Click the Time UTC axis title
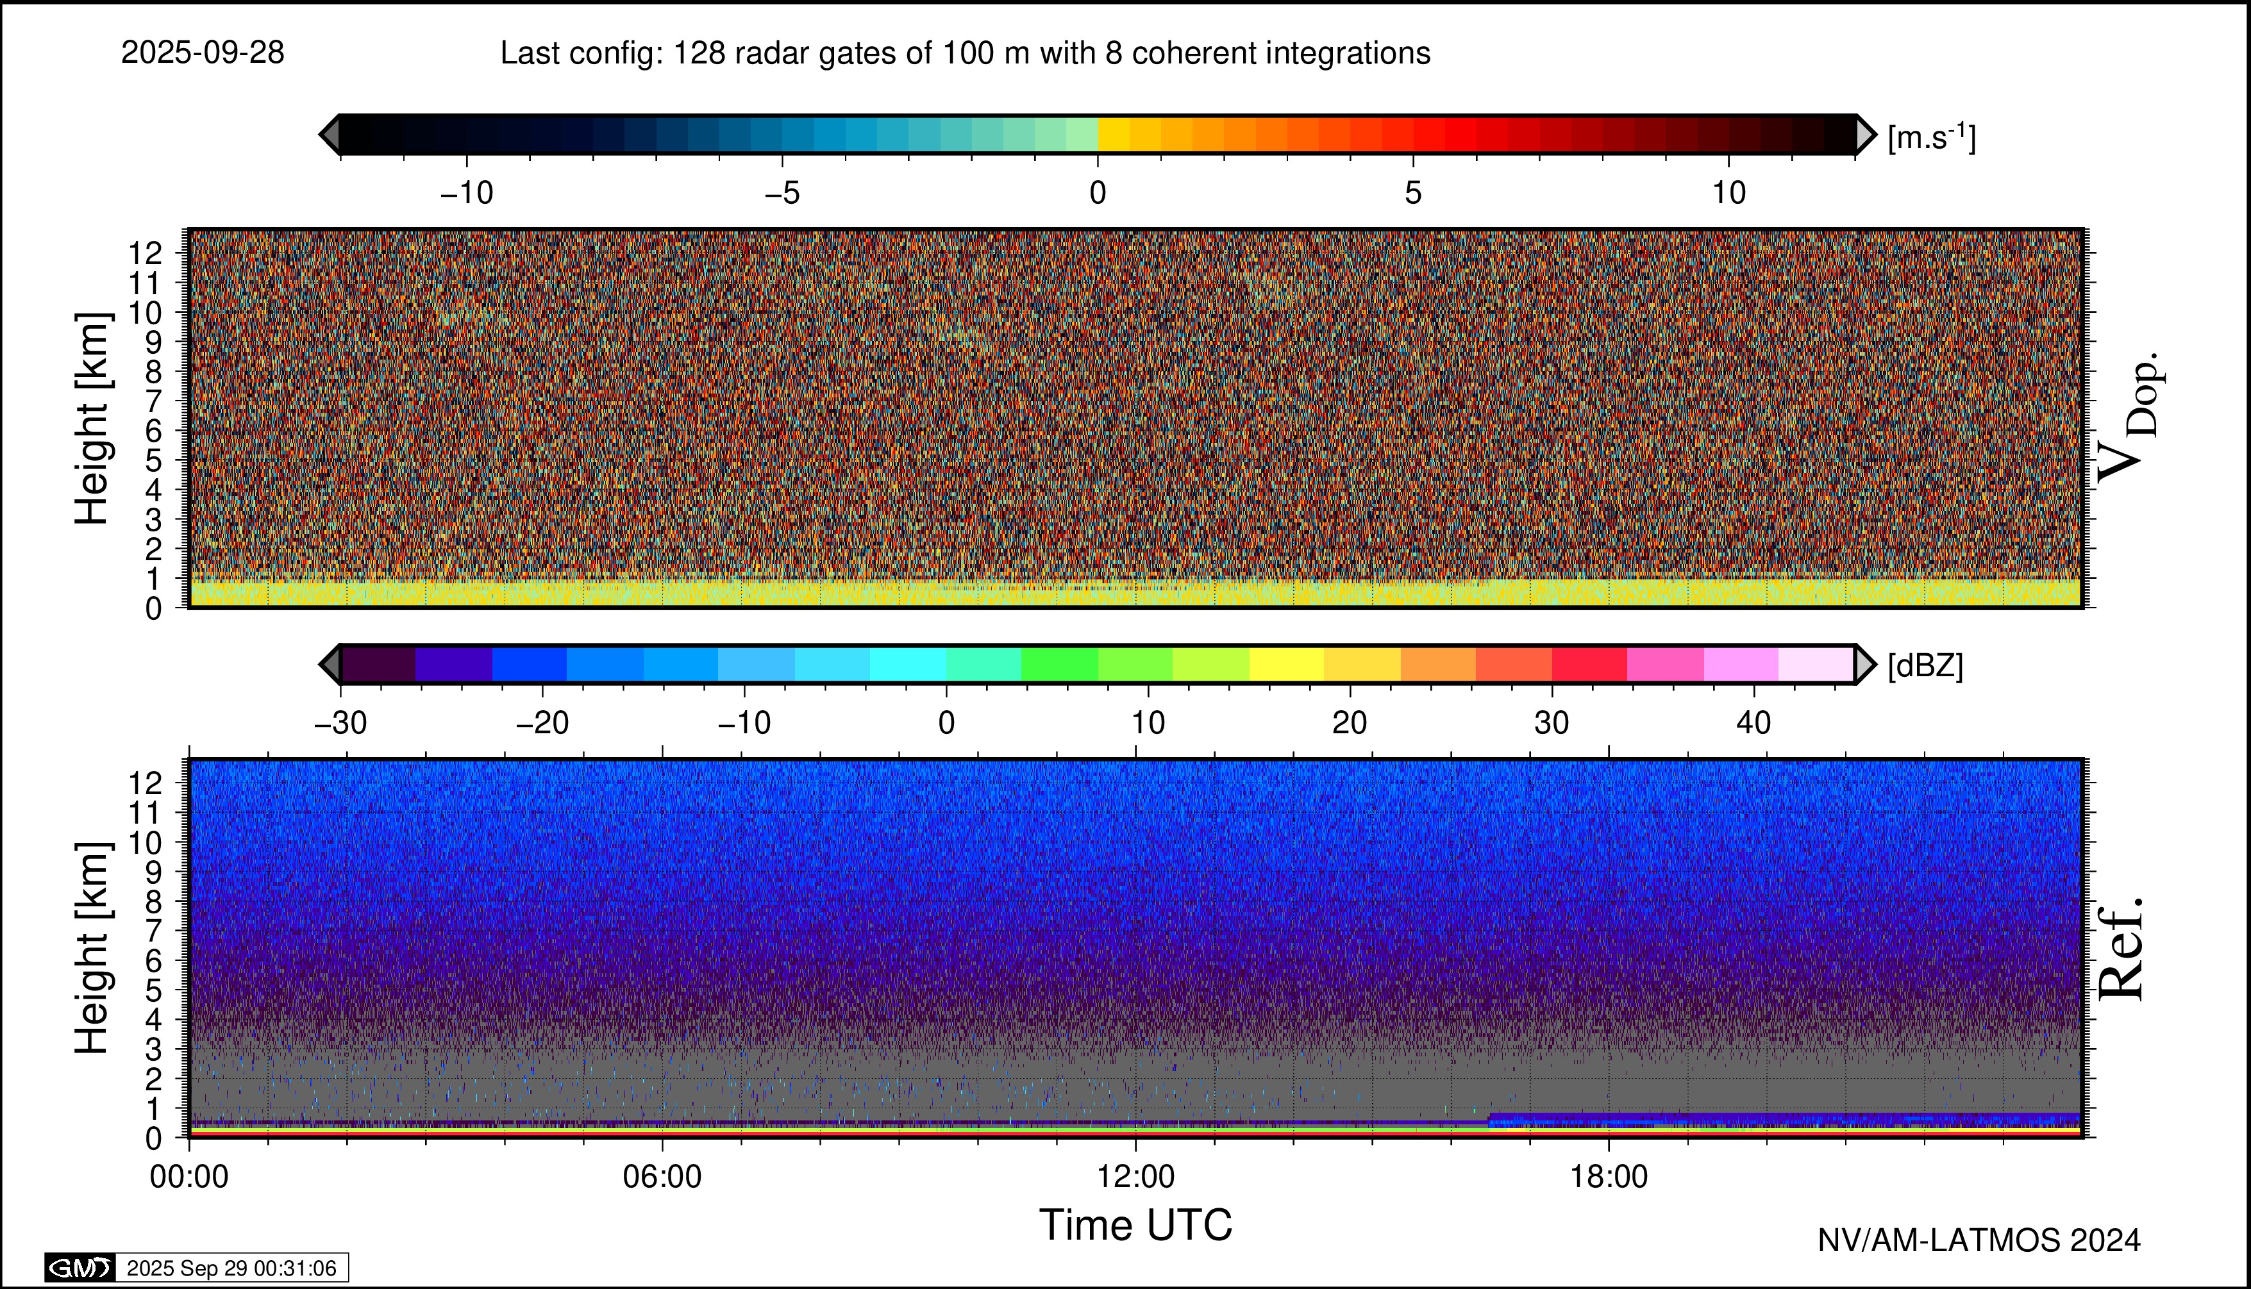 [1136, 1226]
